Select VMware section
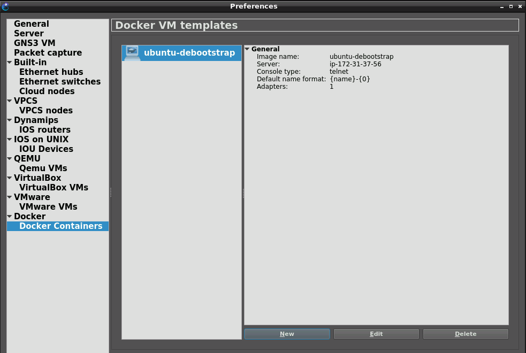 32,197
